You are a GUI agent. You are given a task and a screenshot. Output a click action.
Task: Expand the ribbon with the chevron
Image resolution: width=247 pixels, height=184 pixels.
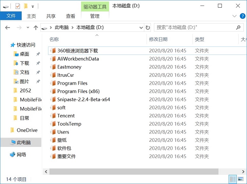click(234, 16)
